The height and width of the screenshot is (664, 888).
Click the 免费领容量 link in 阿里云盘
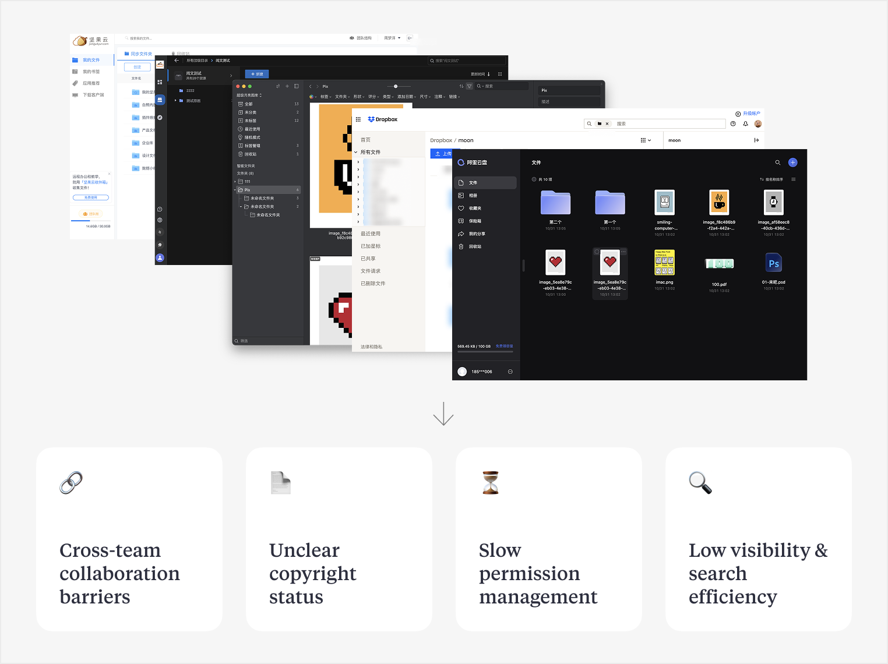tap(504, 345)
